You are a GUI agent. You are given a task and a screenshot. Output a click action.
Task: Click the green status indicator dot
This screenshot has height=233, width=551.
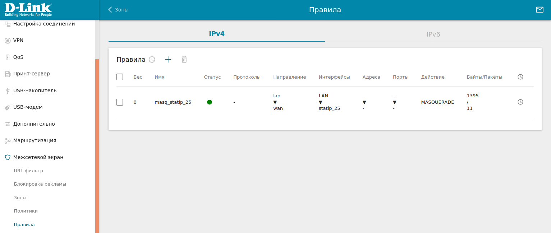click(210, 102)
